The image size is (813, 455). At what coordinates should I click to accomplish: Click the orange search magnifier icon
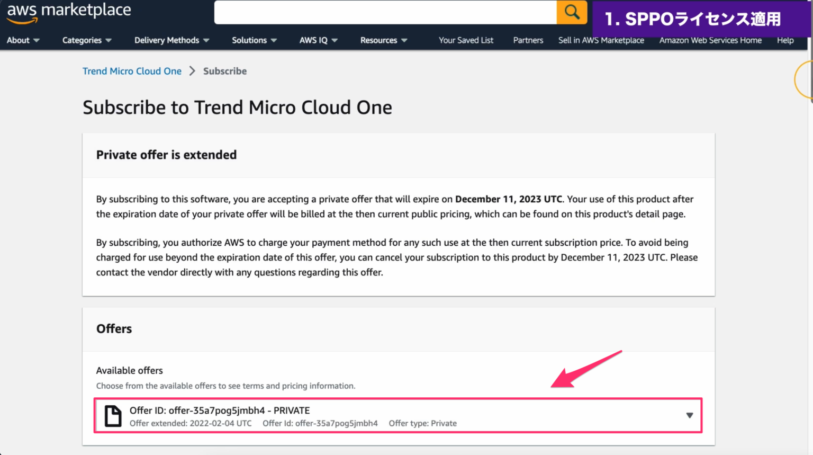(572, 12)
